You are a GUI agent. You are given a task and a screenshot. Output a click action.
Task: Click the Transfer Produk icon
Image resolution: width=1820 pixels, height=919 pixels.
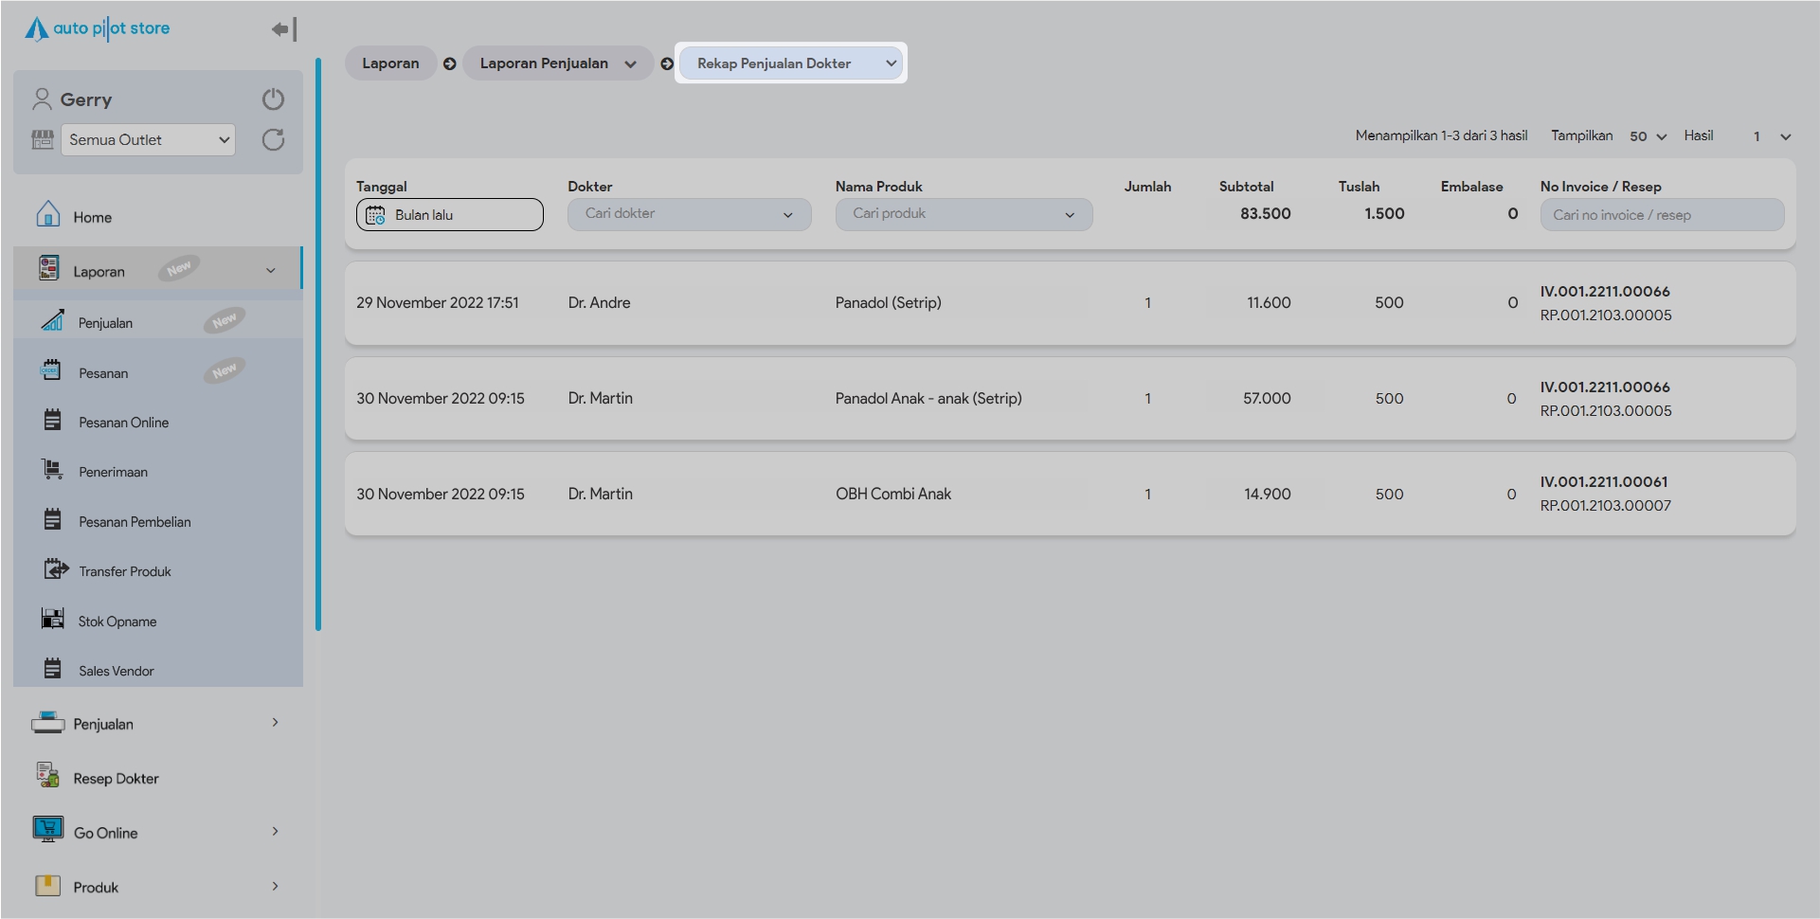click(55, 569)
